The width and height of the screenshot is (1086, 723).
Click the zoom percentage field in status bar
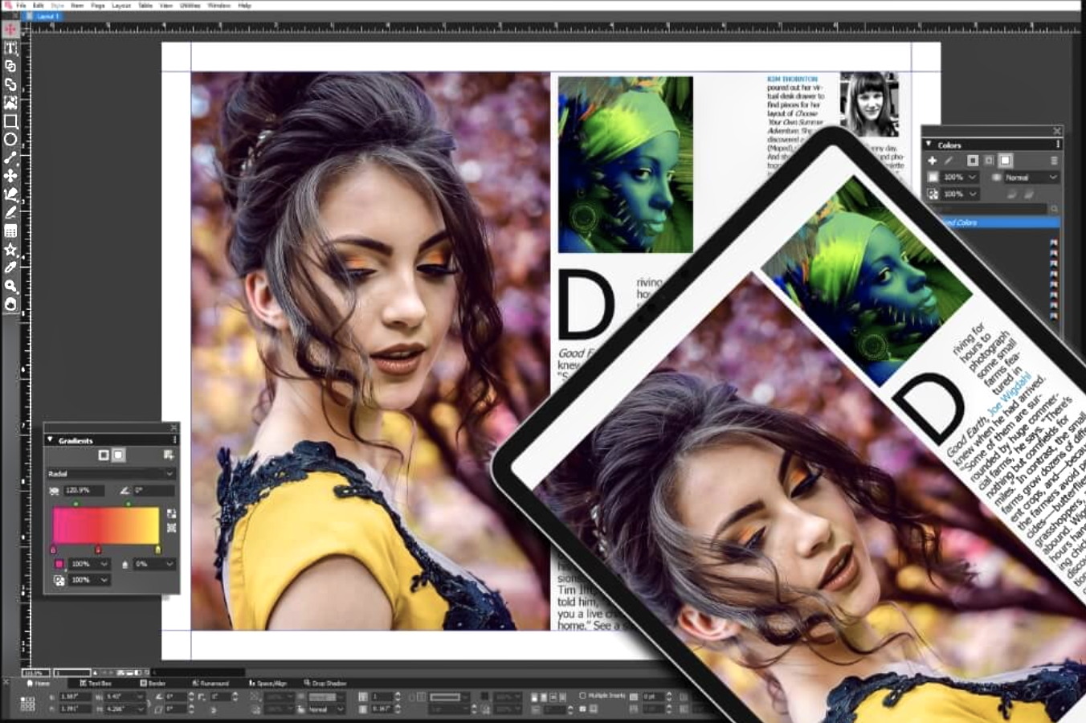click(x=35, y=672)
